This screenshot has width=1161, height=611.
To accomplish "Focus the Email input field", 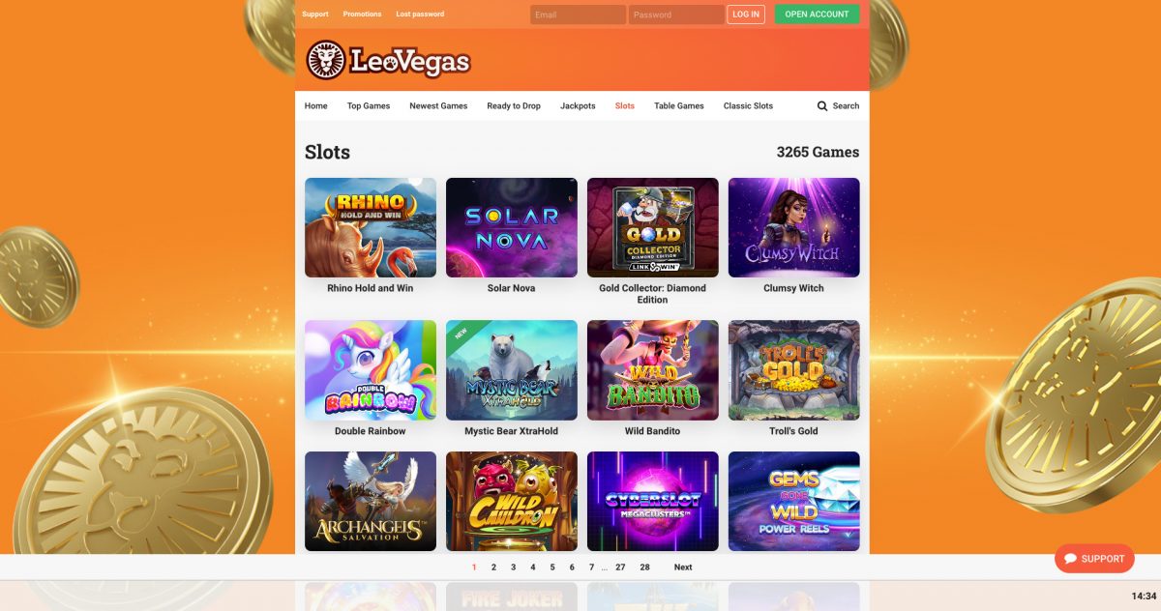I will pos(578,15).
